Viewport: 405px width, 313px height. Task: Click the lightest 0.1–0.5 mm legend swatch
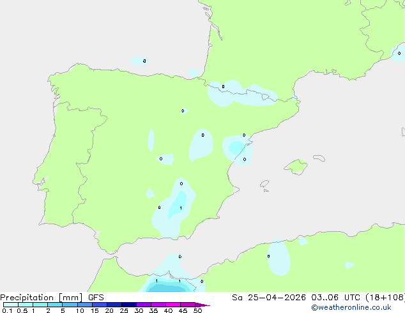coord(11,305)
